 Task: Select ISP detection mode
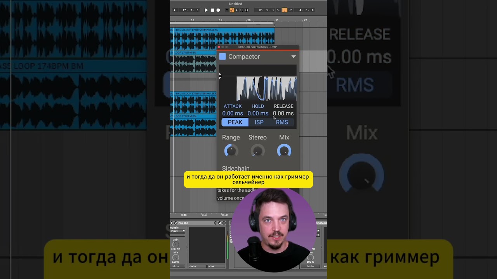259,122
